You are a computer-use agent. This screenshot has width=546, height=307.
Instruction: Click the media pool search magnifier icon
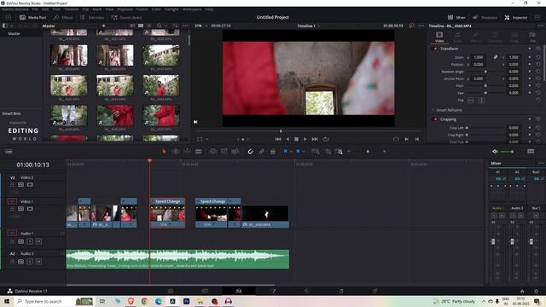click(160, 26)
